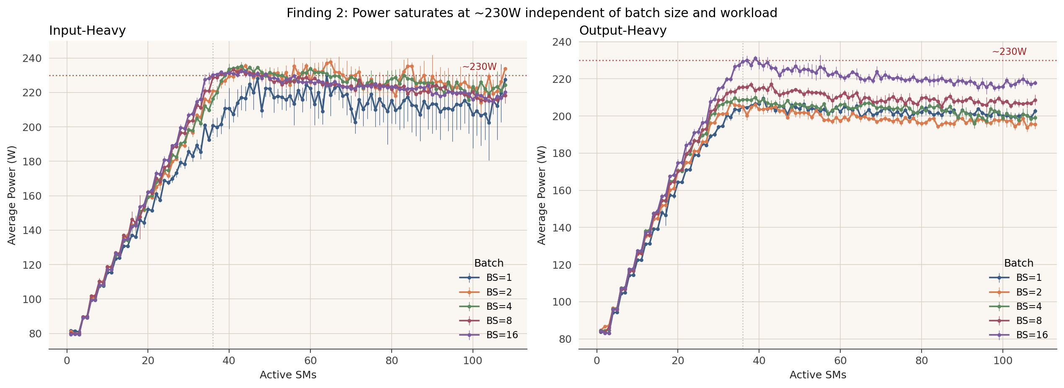Select BS=1 legend entry in Output-Heavy plot

tap(1016, 278)
